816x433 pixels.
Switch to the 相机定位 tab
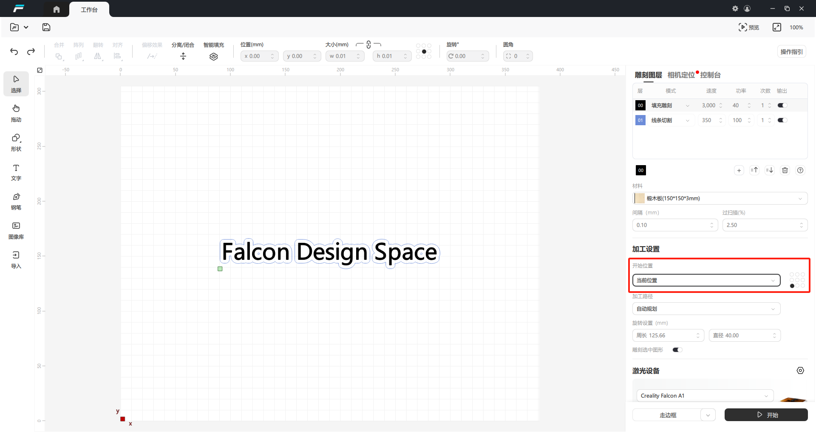coord(681,75)
